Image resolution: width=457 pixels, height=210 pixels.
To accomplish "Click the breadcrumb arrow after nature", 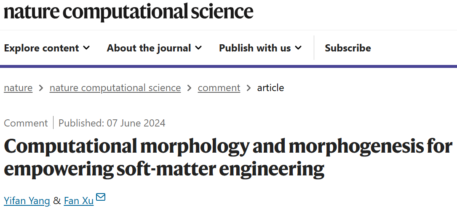I will click(x=41, y=88).
